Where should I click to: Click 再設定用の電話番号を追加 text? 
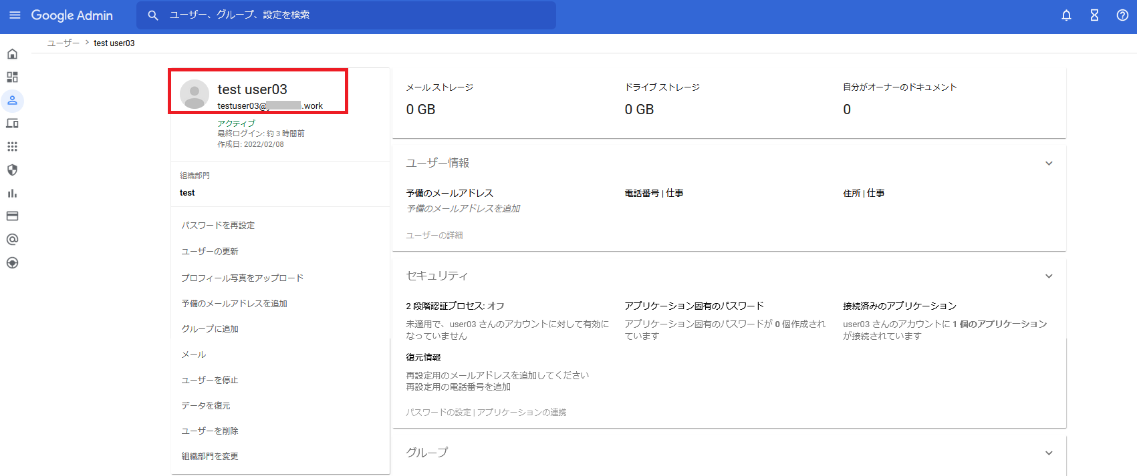tap(459, 387)
